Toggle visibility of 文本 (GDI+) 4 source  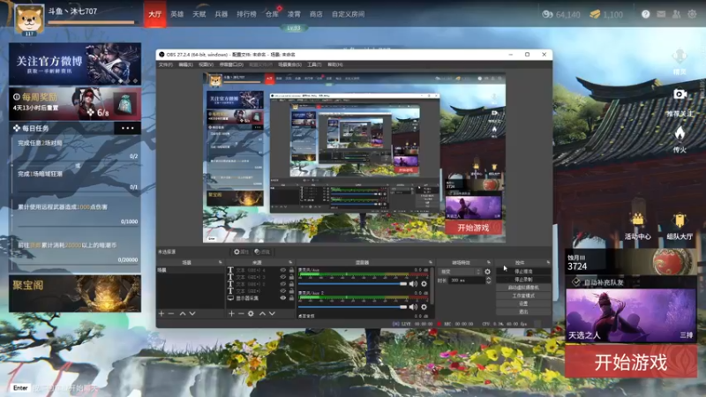(x=282, y=271)
